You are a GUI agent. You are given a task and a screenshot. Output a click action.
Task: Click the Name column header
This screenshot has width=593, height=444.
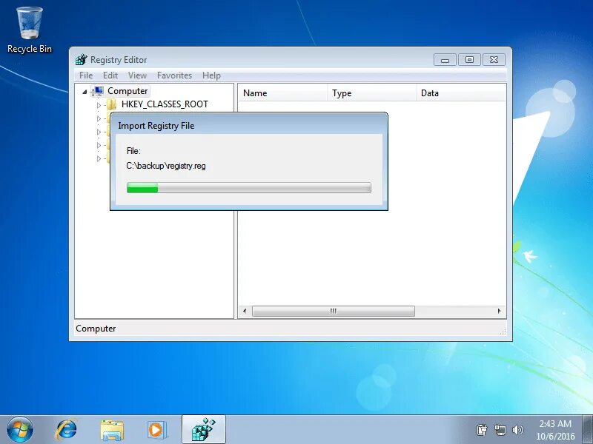(x=283, y=93)
